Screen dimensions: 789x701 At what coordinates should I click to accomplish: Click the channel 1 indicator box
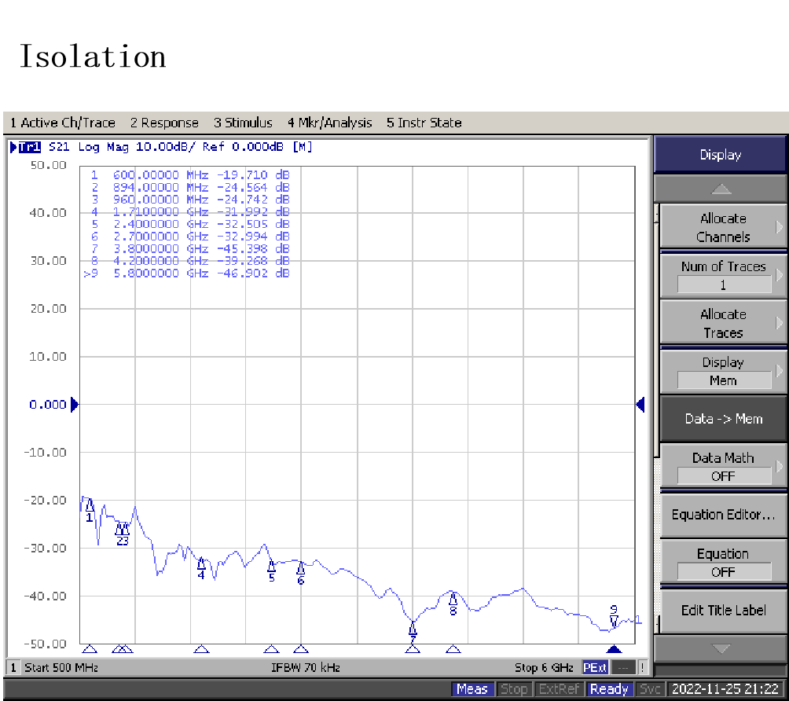(13, 668)
